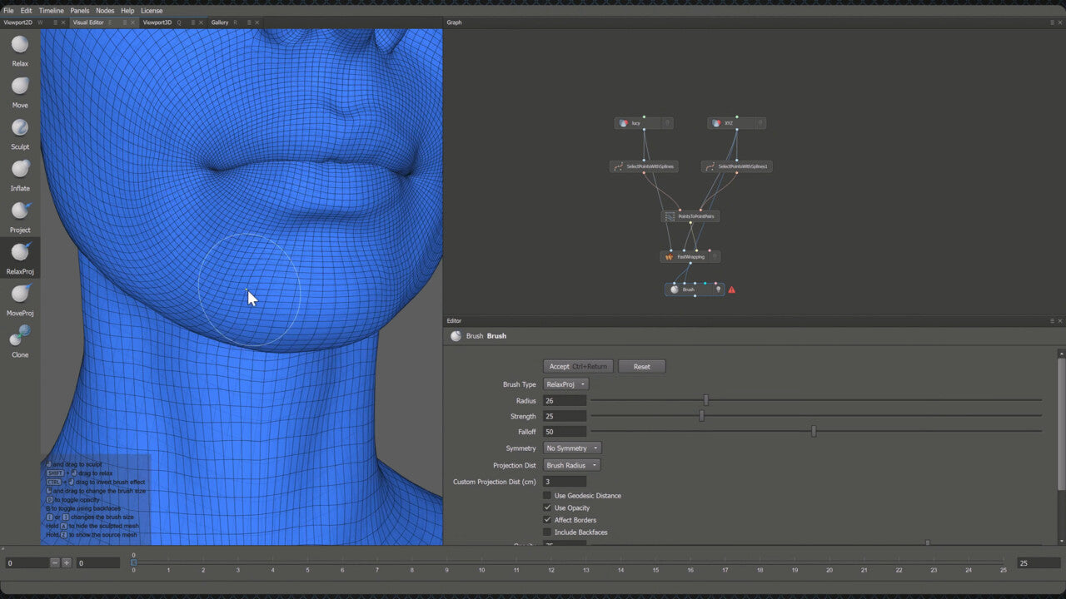Open the Nodes menu

104,10
